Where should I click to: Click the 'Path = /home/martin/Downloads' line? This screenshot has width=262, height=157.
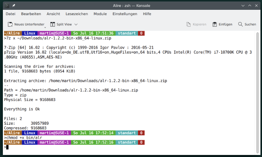point(71,90)
